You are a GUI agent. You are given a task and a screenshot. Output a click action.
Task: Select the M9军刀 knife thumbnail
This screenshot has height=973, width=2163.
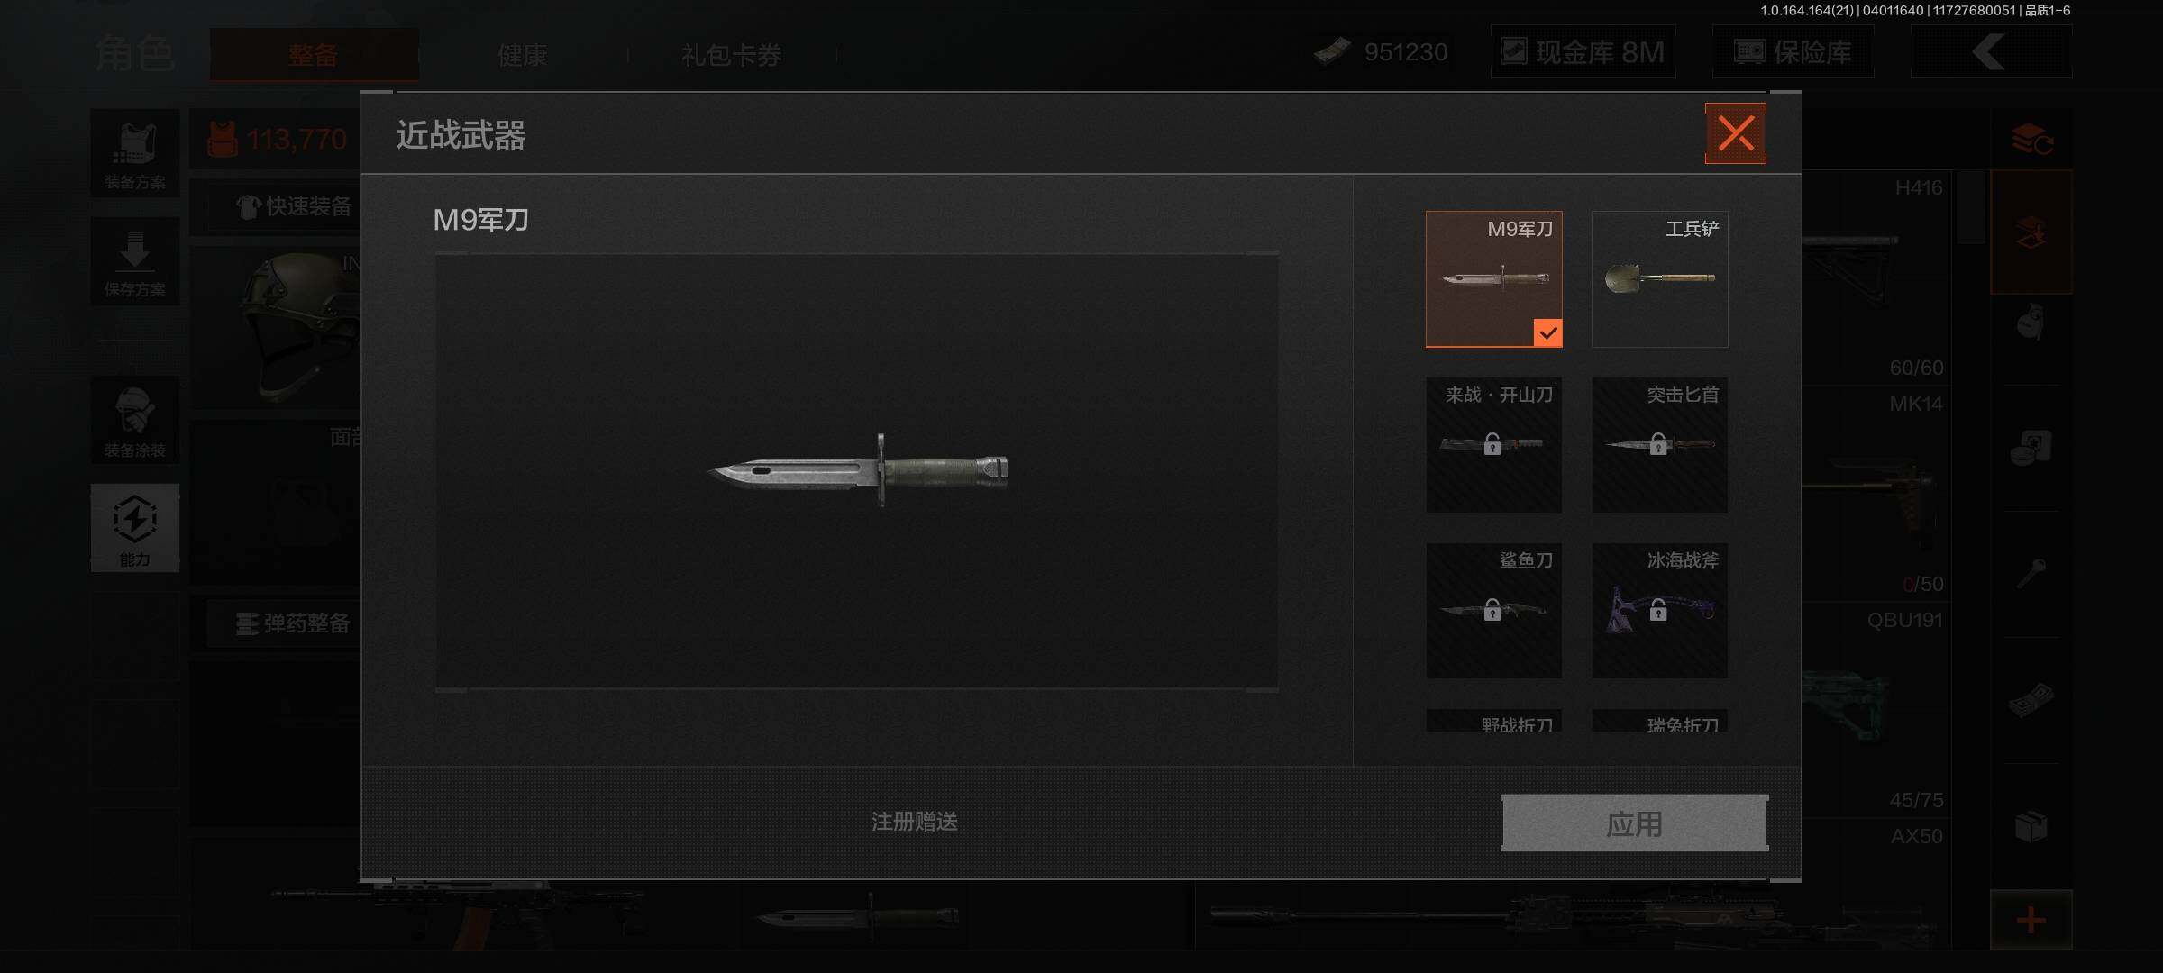pyautogui.click(x=1493, y=279)
